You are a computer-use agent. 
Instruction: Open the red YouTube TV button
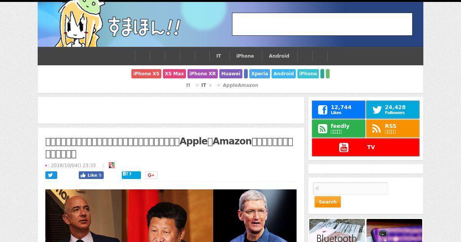366,148
